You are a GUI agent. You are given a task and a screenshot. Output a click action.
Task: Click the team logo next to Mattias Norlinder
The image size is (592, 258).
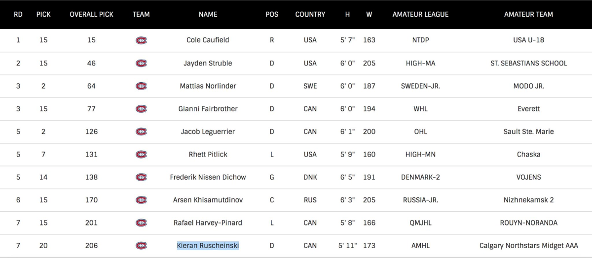[141, 86]
